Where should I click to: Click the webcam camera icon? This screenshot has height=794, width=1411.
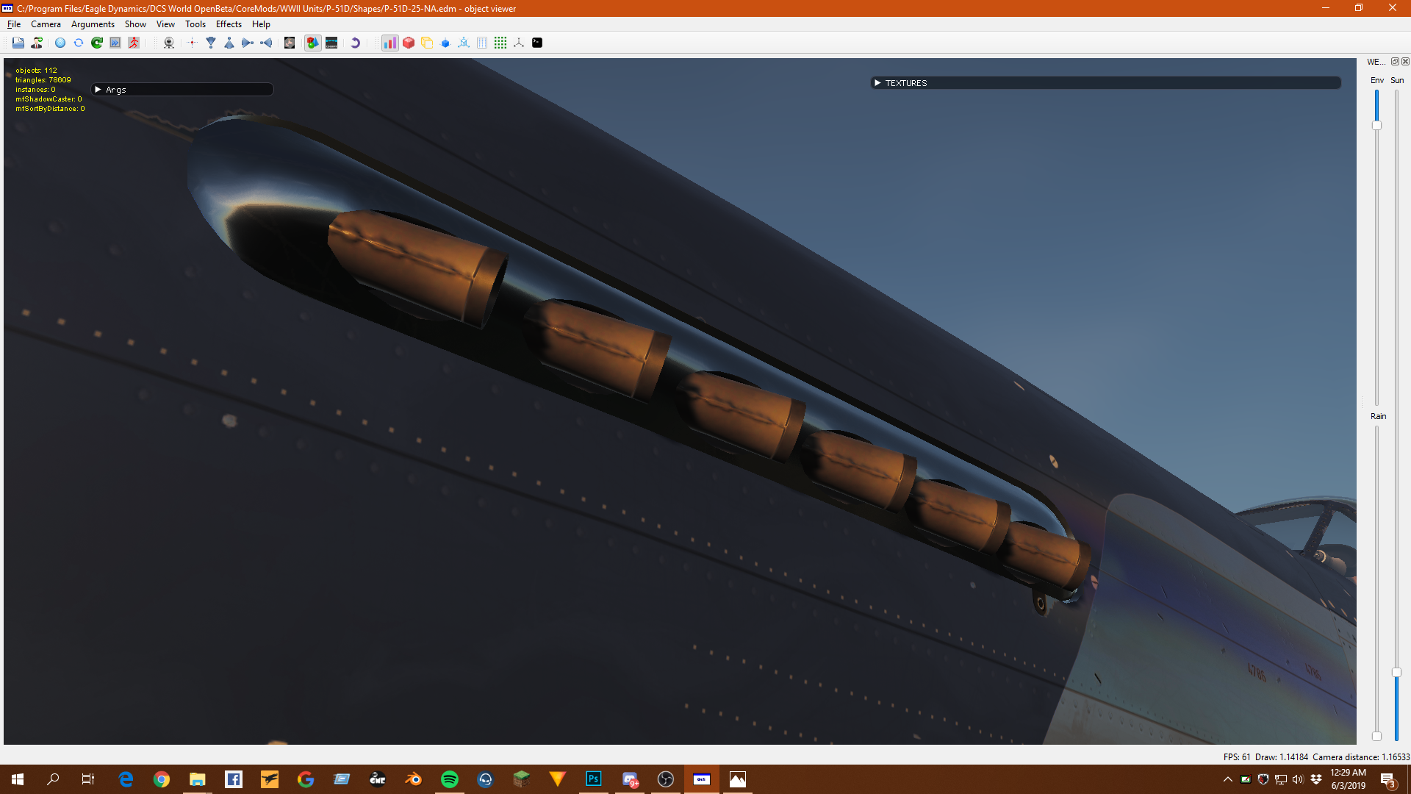[x=169, y=43]
